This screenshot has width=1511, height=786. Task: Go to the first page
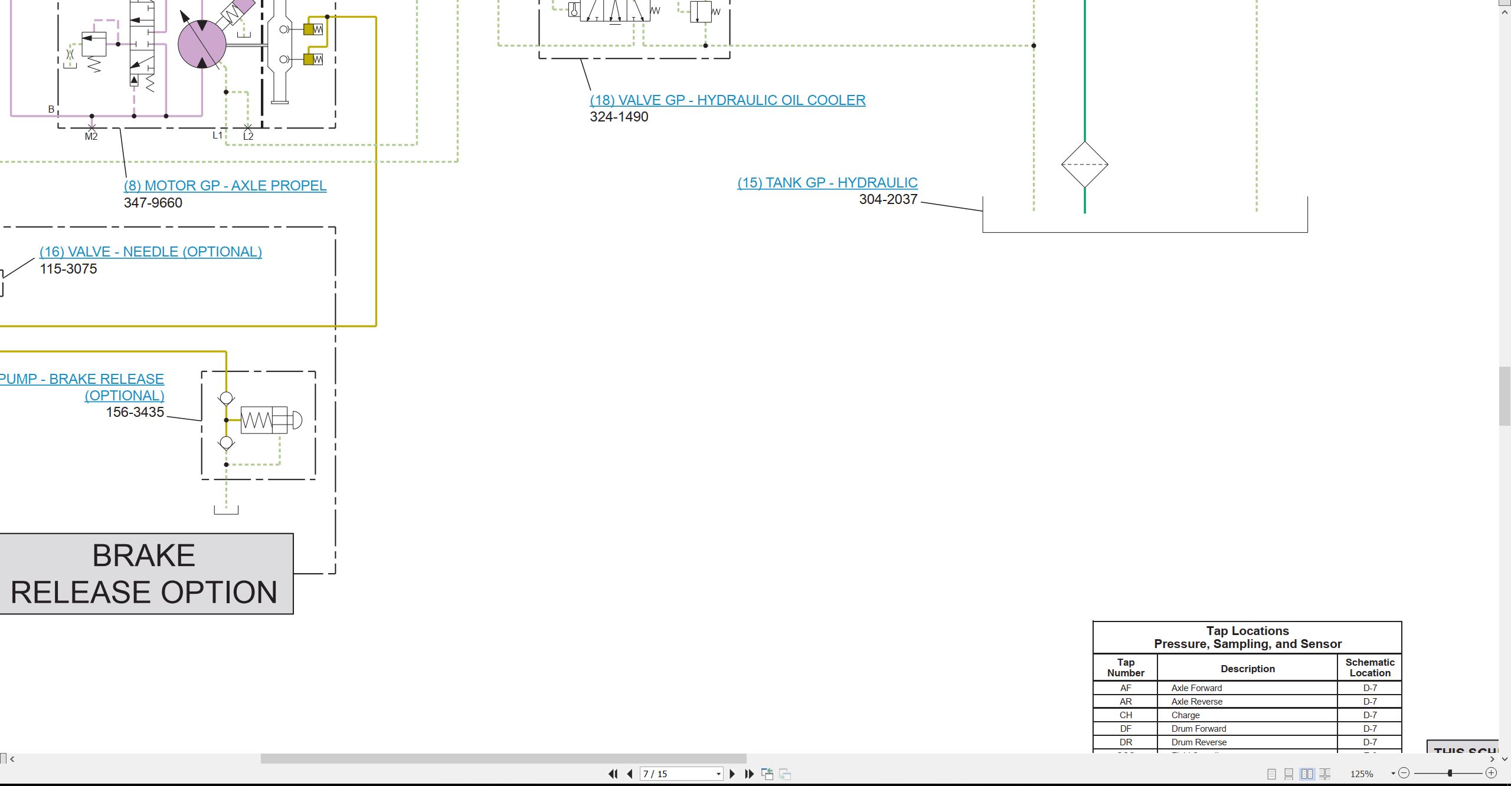click(613, 774)
